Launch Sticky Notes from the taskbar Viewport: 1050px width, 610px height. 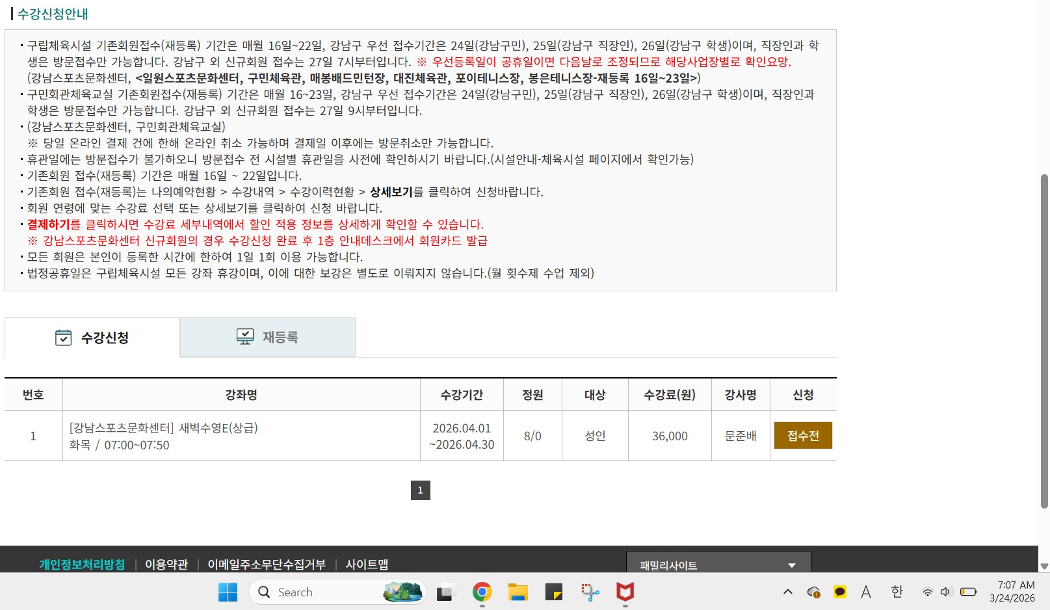pyautogui.click(x=554, y=592)
